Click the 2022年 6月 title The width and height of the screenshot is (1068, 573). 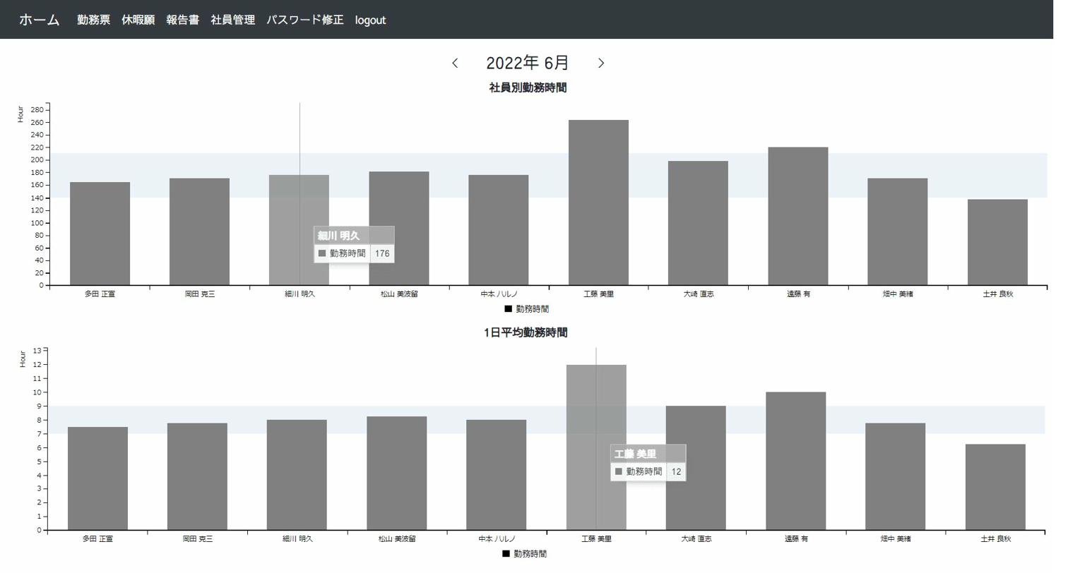[526, 63]
